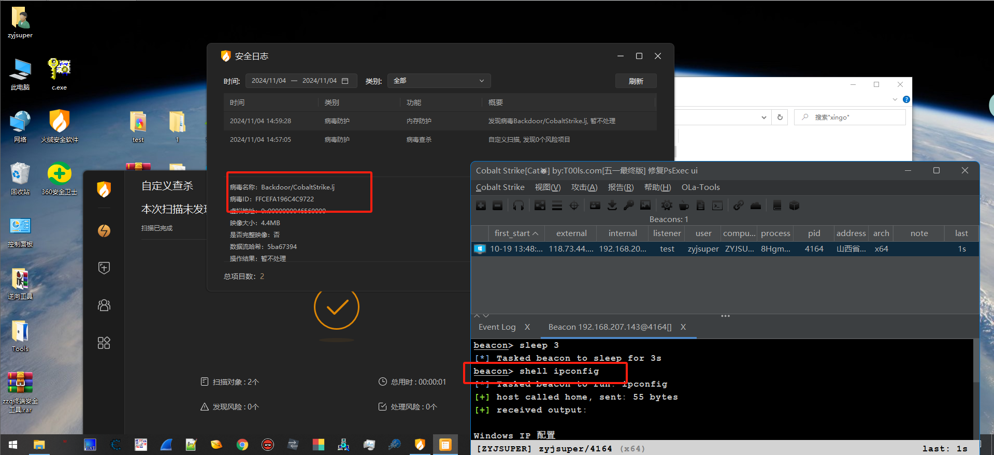This screenshot has height=455, width=994.
Task: Click the shield home icon in Huorong sidebar
Action: click(104, 189)
